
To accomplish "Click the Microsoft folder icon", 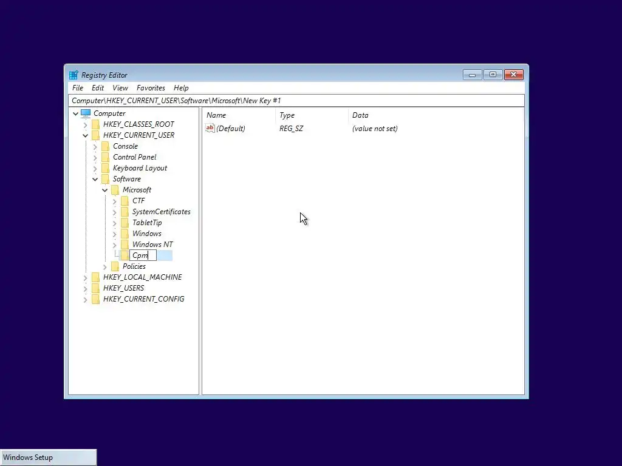I will pos(115,190).
